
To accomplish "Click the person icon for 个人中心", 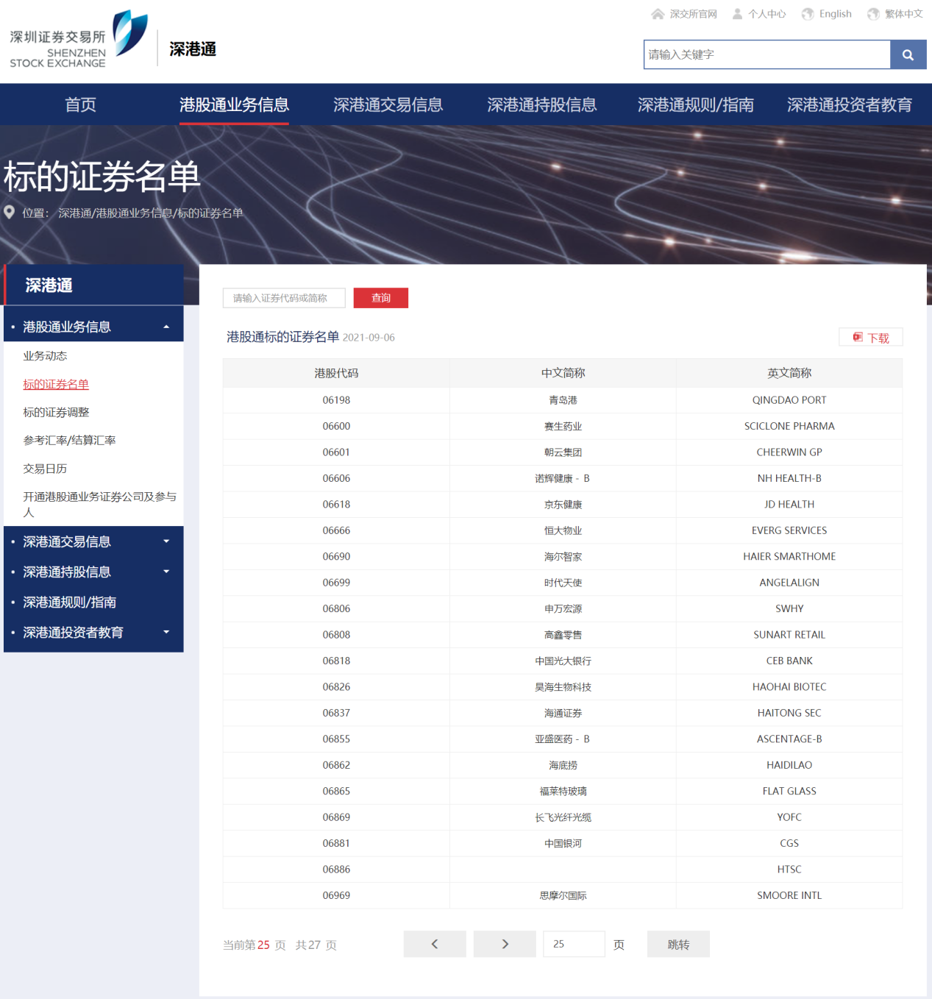I will point(737,14).
